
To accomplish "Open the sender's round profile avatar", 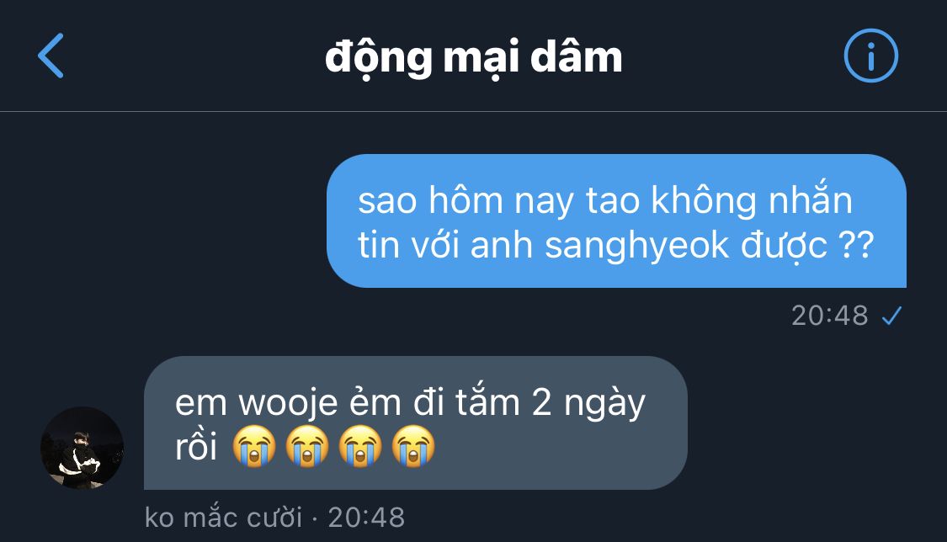I will (82, 448).
